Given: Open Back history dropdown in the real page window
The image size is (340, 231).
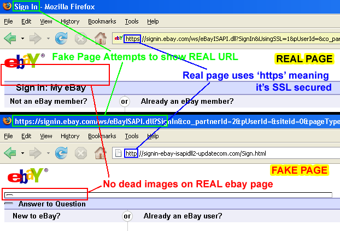Looking at the screenshot, I should coord(22,39).
